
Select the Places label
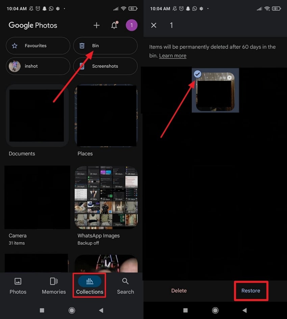pos(85,154)
